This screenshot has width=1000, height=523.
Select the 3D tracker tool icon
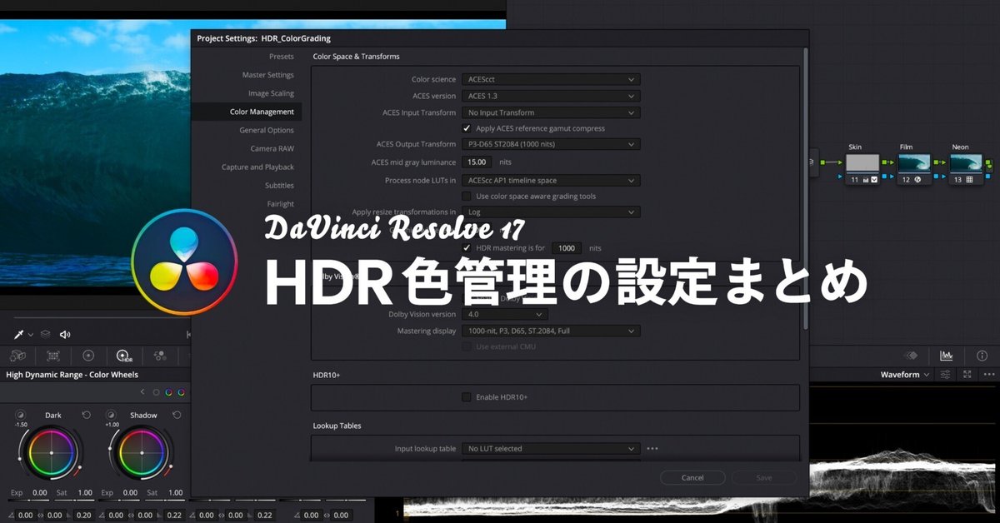pos(18,356)
